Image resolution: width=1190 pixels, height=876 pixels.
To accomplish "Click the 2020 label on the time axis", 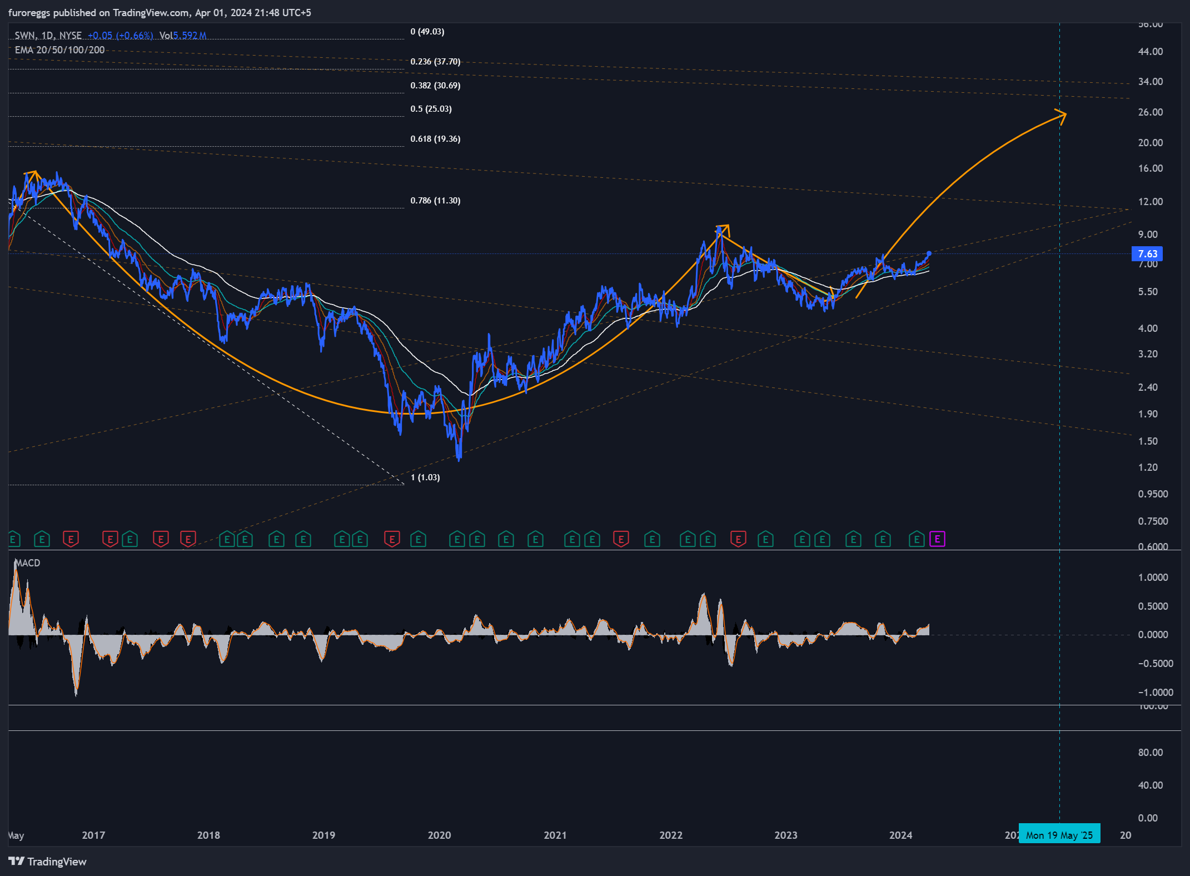I will pos(439,835).
